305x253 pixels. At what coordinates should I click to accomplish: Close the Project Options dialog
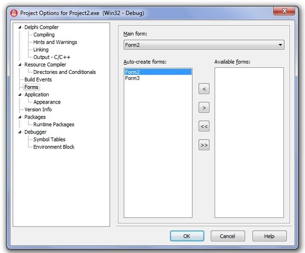click(284, 11)
